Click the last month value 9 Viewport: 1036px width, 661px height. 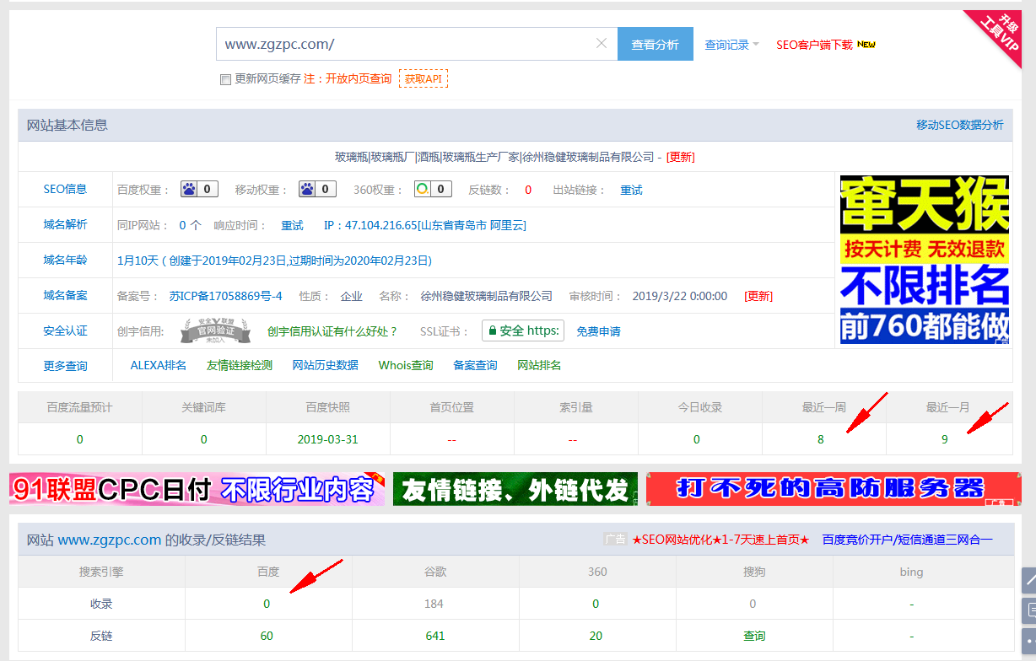(945, 439)
